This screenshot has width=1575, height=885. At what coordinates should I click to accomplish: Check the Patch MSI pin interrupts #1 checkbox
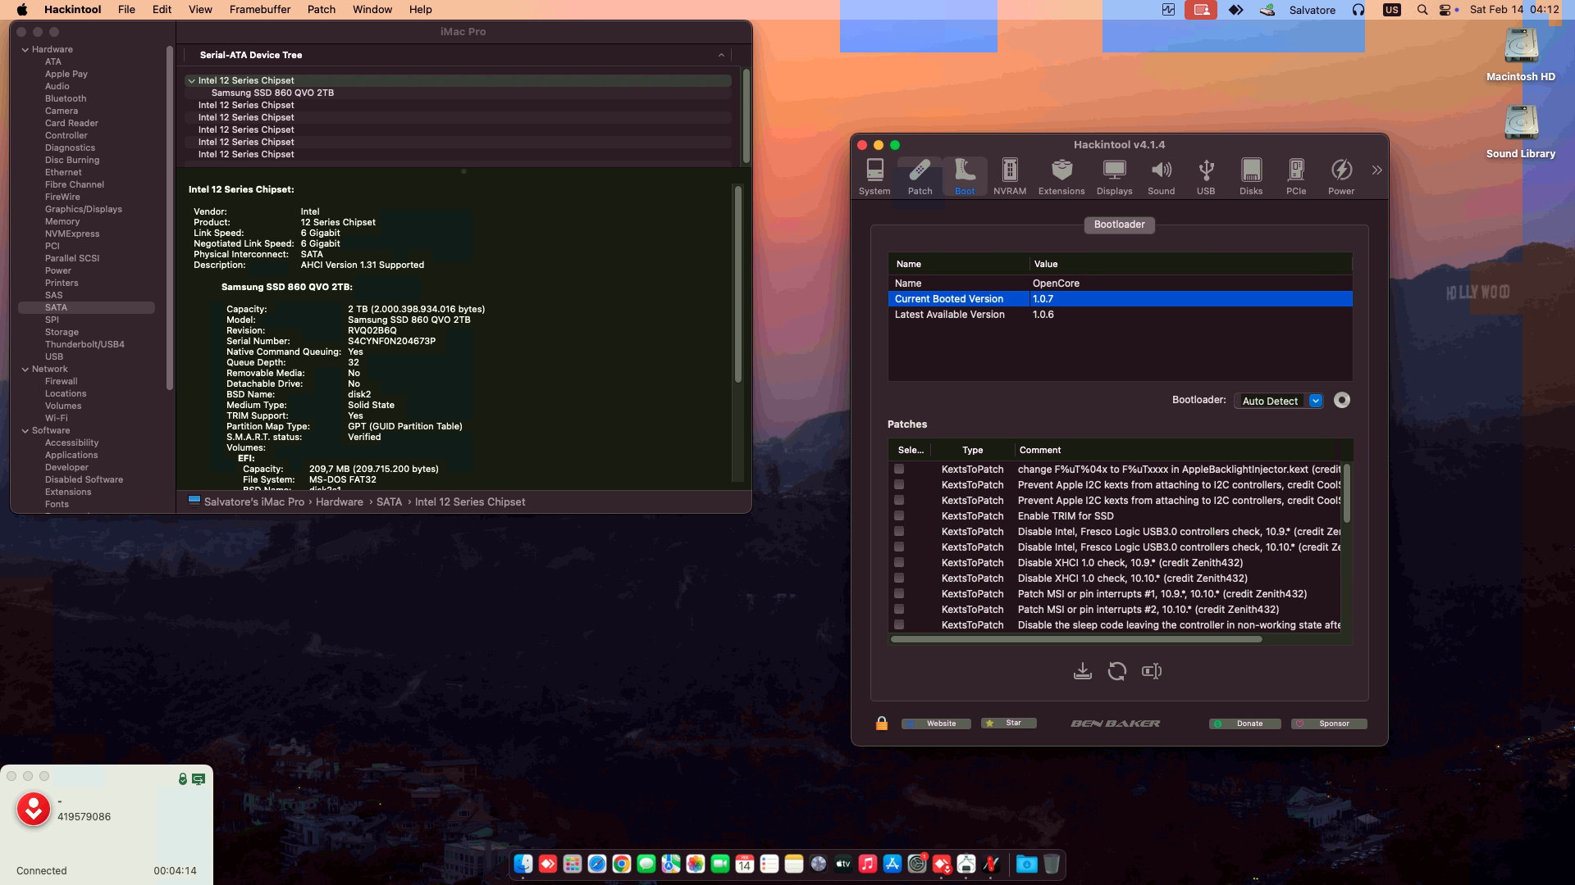tap(899, 594)
